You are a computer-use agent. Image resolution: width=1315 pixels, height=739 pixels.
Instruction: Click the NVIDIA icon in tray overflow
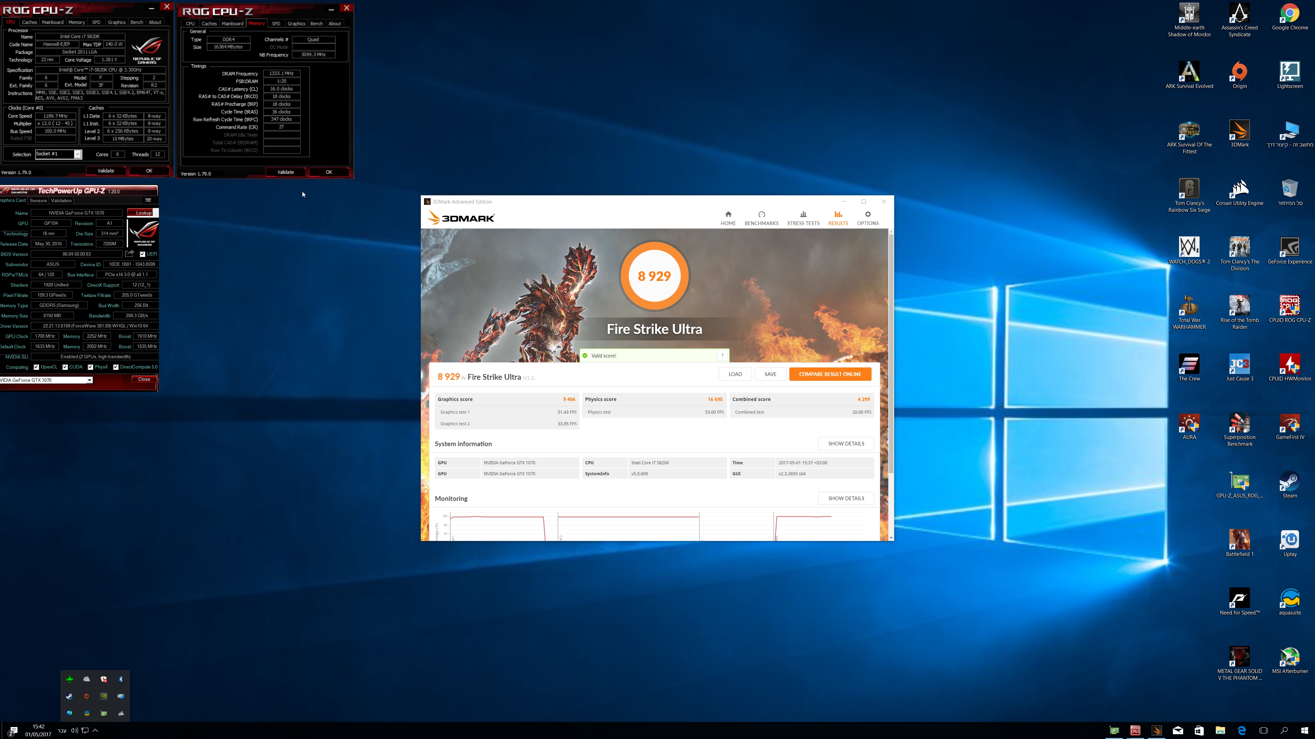click(x=104, y=696)
